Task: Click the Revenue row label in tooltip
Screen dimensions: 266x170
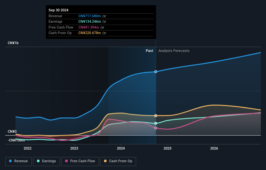Action: 55,16
